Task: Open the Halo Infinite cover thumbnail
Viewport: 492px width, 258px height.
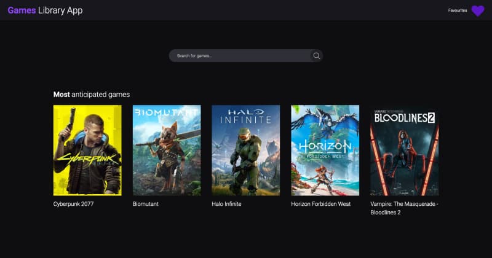Action: (x=246, y=150)
